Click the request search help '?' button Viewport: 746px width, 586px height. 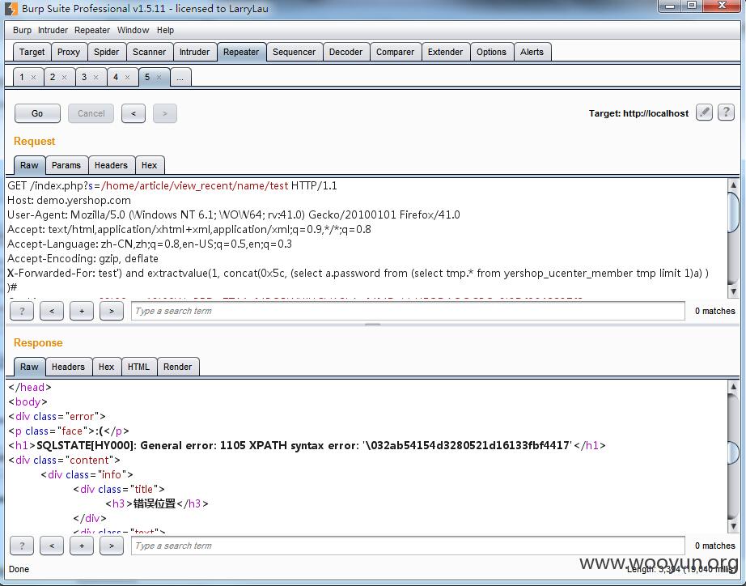22,311
